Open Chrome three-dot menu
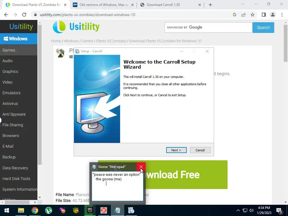 (282, 15)
